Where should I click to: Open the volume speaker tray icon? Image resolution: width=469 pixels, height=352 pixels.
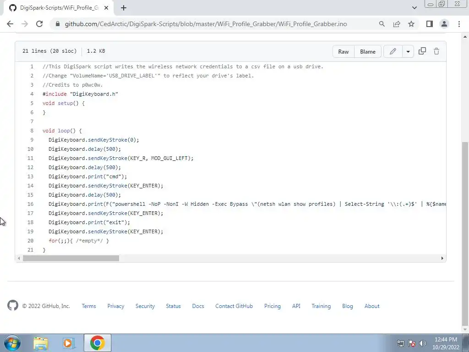pyautogui.click(x=423, y=343)
